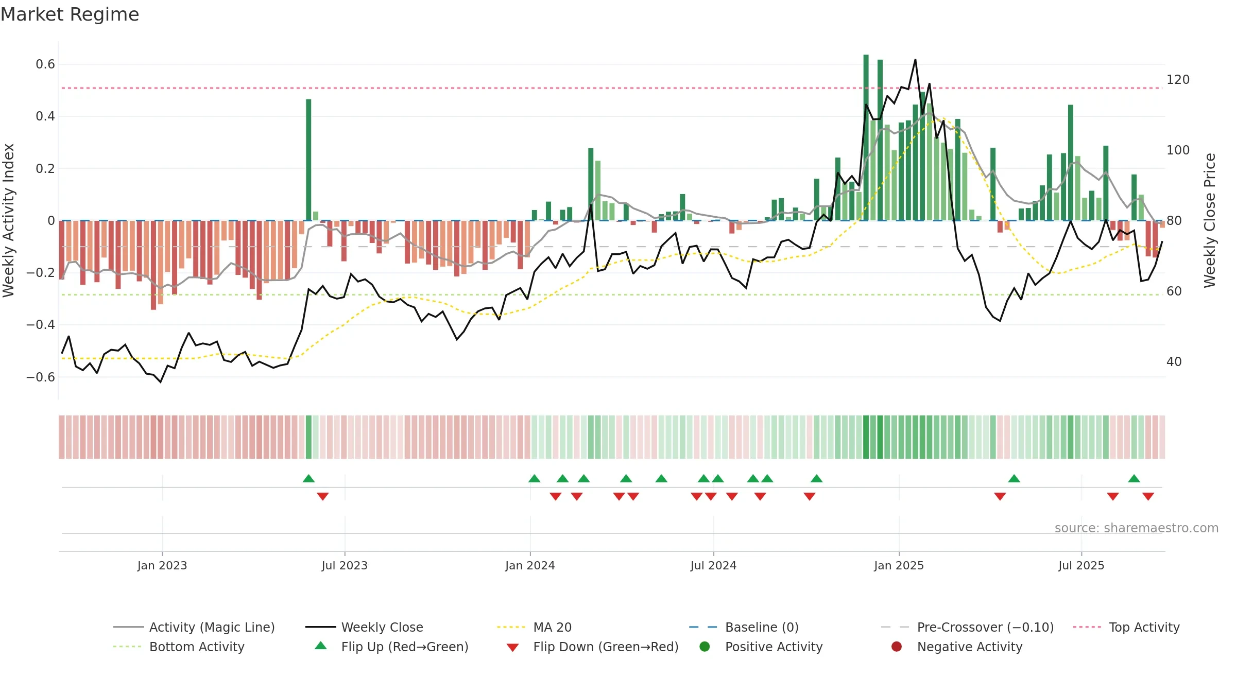Click the 100 price axis value

(1178, 150)
